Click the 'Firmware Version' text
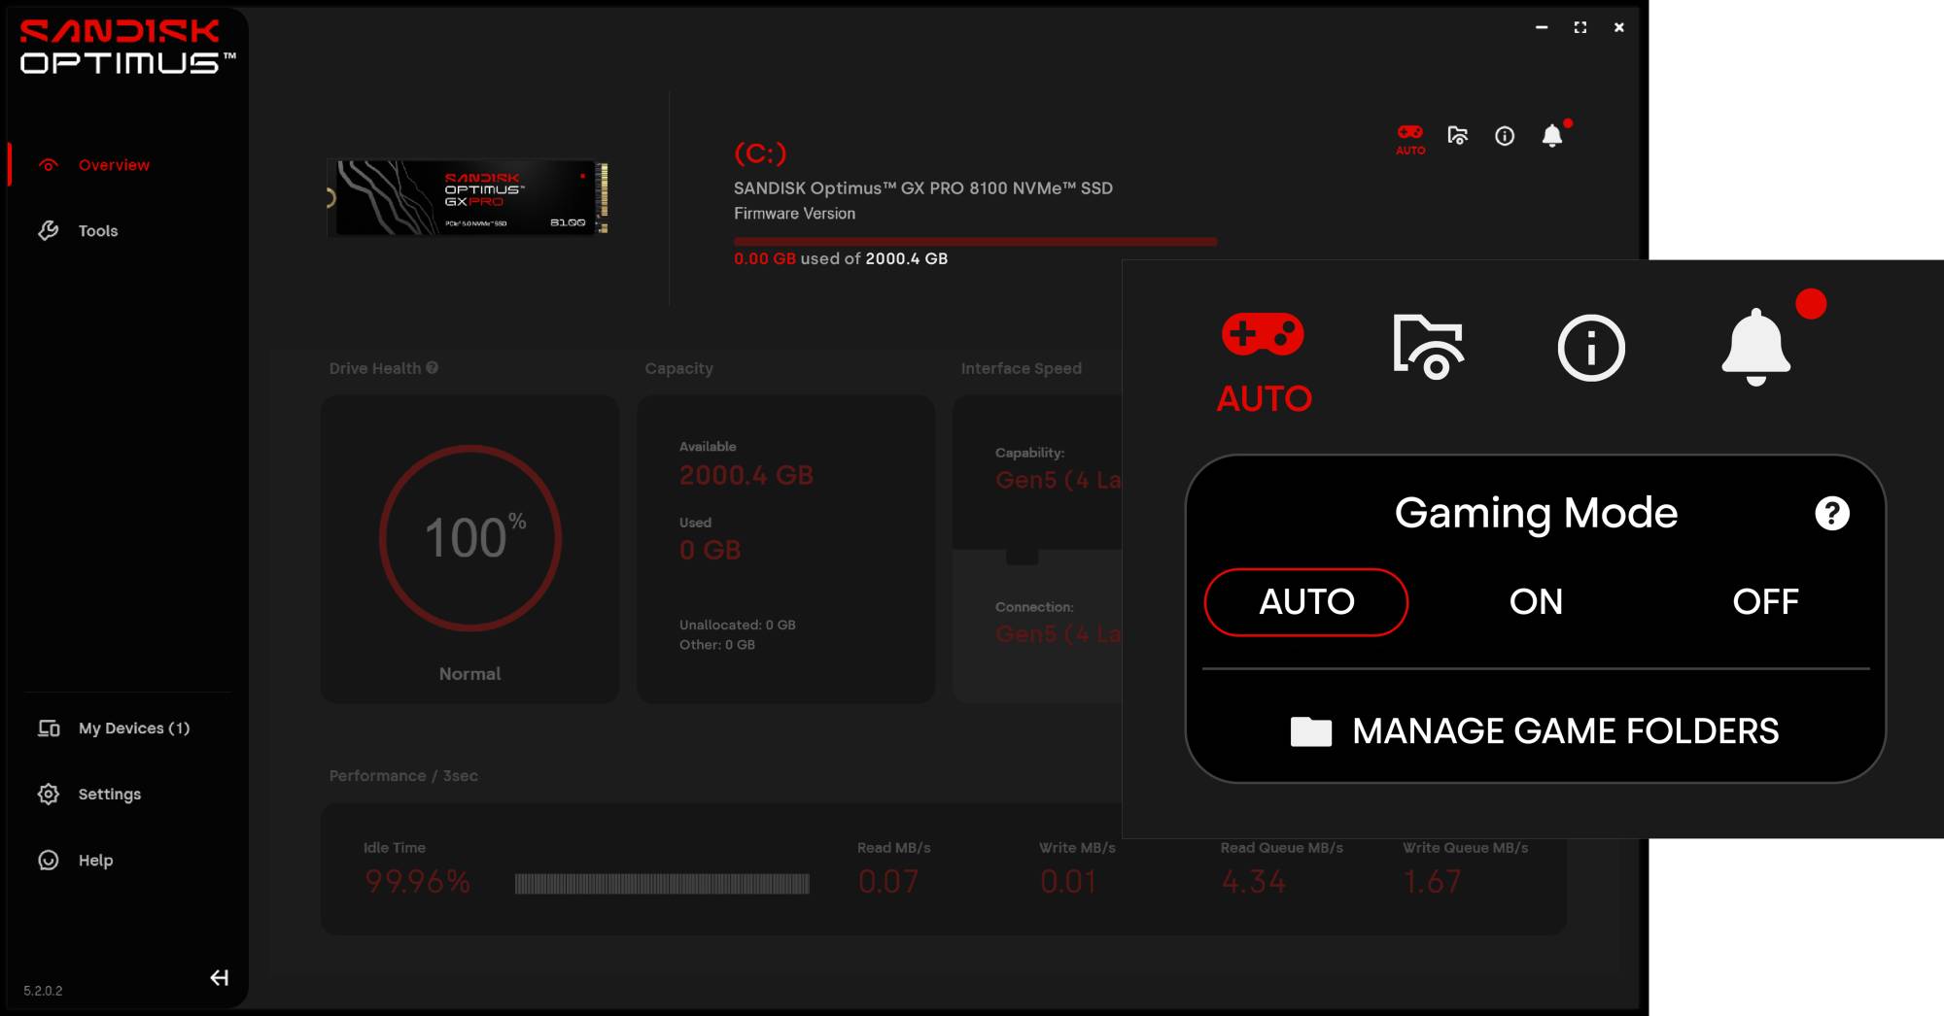1944x1016 pixels. pyautogui.click(x=795, y=214)
